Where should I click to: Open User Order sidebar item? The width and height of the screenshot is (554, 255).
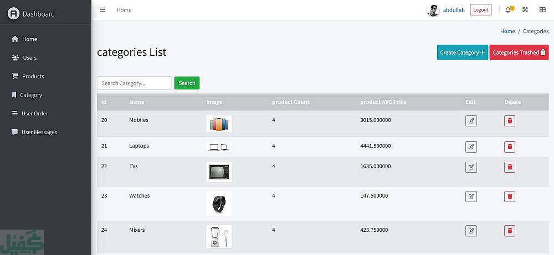pos(34,113)
